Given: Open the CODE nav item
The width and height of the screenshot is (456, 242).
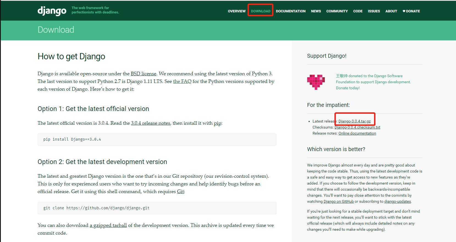Looking at the screenshot, I should point(358,11).
